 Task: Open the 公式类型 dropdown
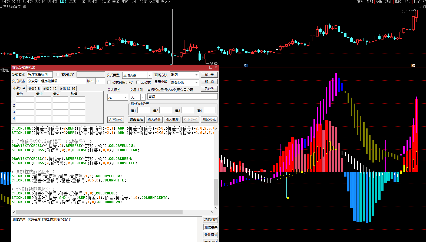(x=149, y=75)
